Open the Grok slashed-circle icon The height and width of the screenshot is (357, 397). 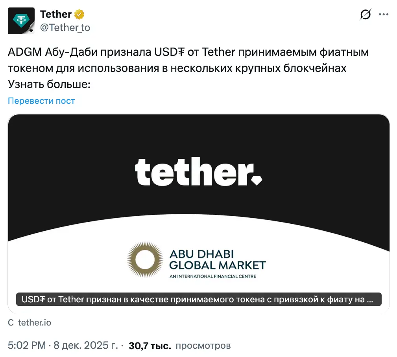(365, 15)
